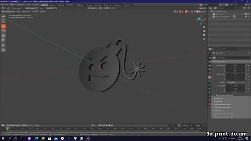Open the rotation Mode dropdown in properties
The width and height of the screenshot is (251, 141).
click(236, 83)
